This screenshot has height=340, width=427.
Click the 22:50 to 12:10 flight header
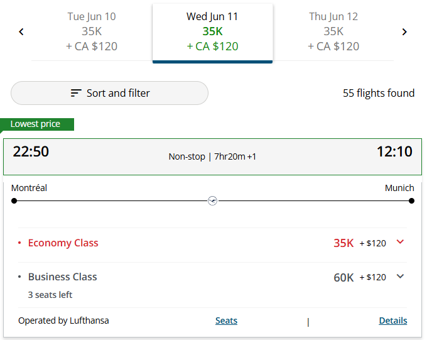click(x=212, y=156)
